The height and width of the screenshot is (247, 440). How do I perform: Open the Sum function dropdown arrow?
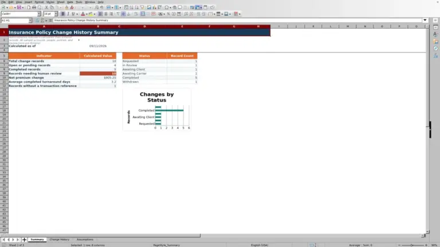coord(46,21)
